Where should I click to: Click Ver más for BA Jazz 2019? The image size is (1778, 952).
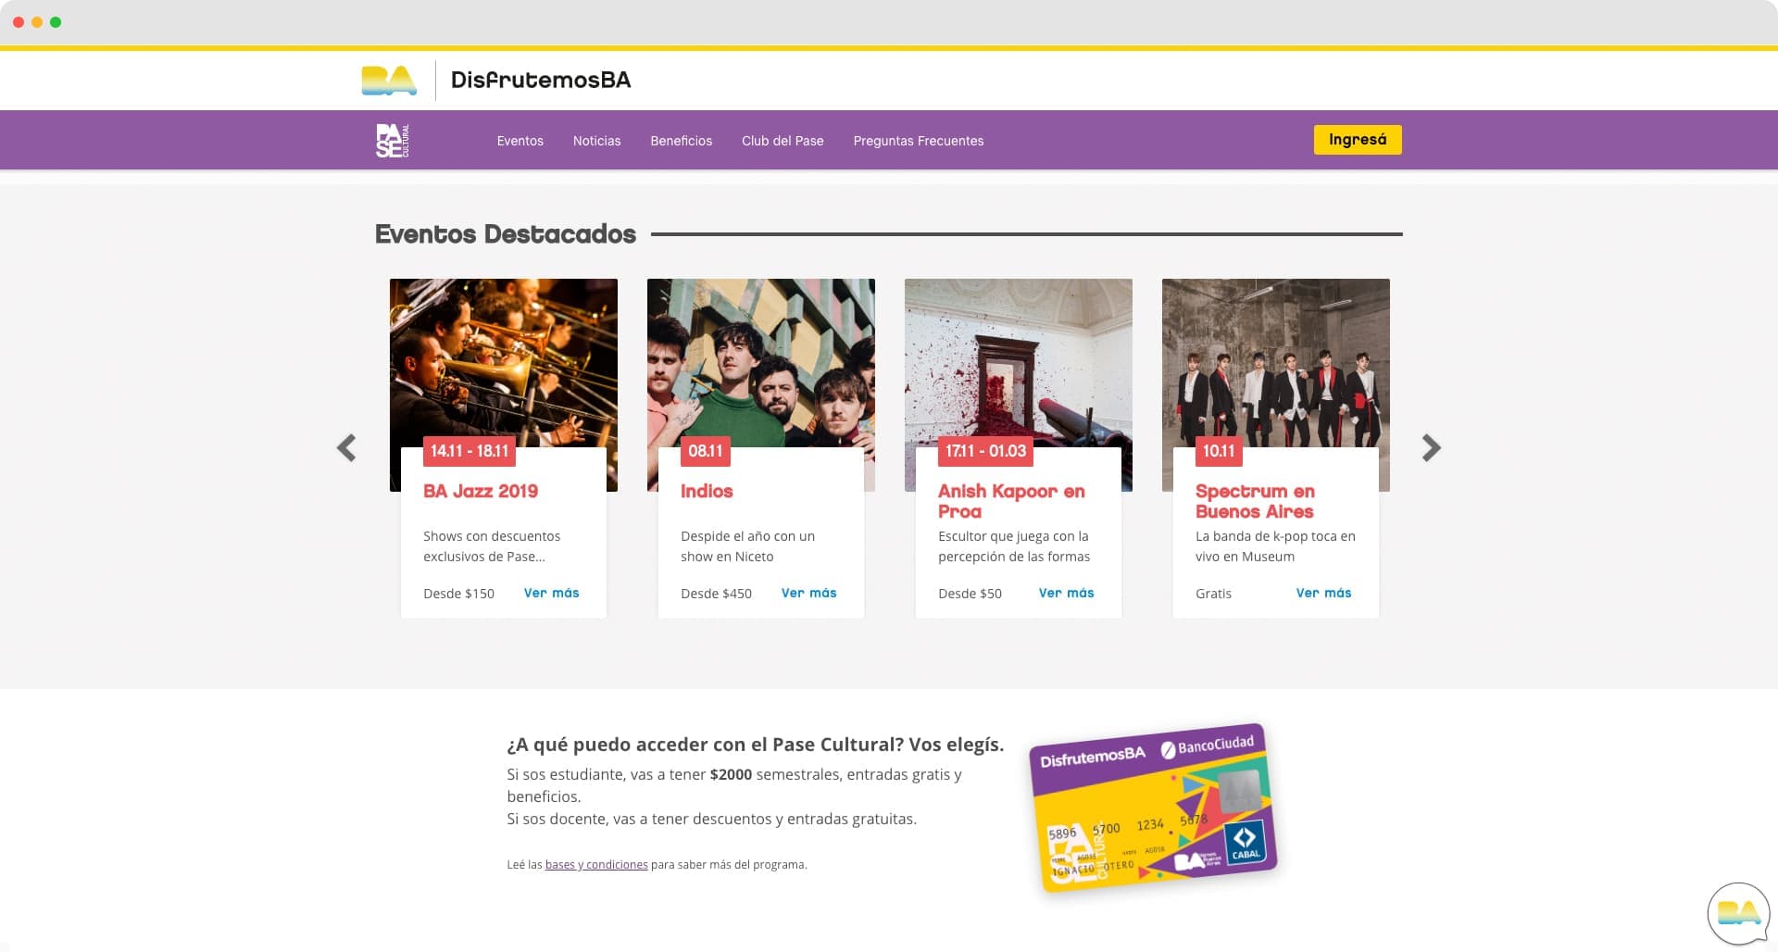(x=551, y=593)
